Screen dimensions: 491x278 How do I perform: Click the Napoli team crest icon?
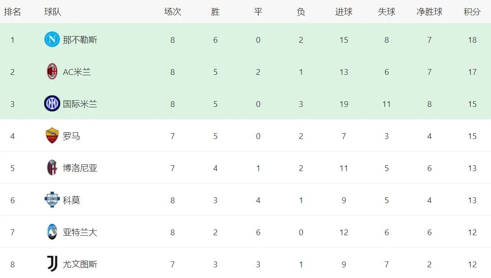[52, 40]
